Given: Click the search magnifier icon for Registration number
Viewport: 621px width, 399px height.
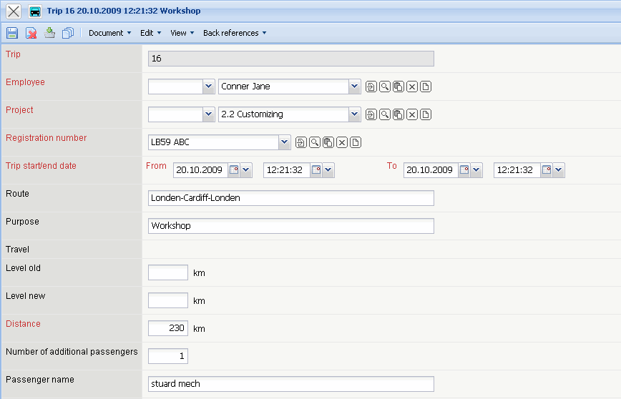Looking at the screenshot, I should click(x=315, y=142).
